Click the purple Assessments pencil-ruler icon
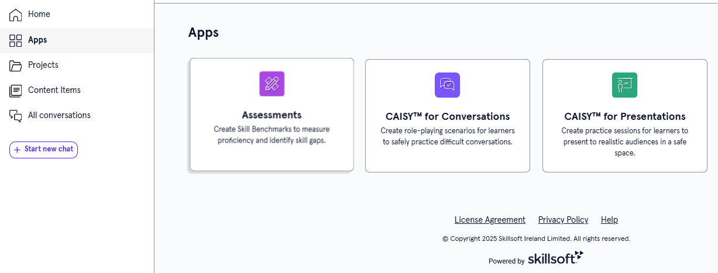Viewport: 718px width, 273px height. pos(272,84)
